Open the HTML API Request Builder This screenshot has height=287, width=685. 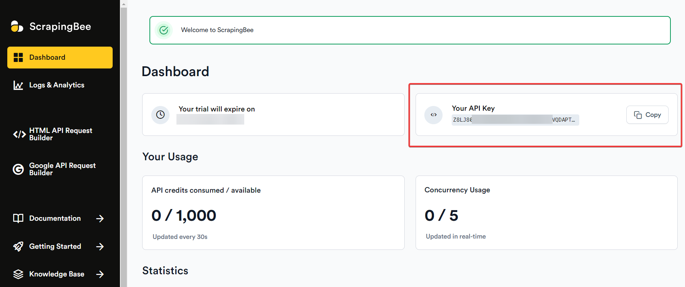[61, 134]
